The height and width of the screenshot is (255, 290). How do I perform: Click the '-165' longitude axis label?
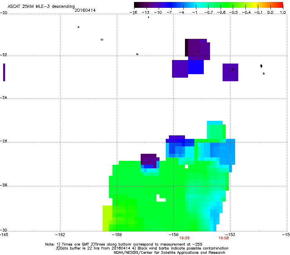click(x=4, y=235)
